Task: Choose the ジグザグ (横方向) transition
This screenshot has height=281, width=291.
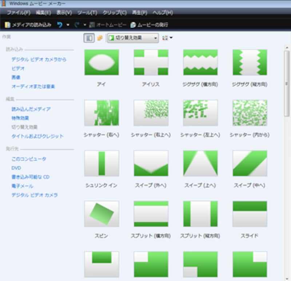Action: pyautogui.click(x=200, y=63)
